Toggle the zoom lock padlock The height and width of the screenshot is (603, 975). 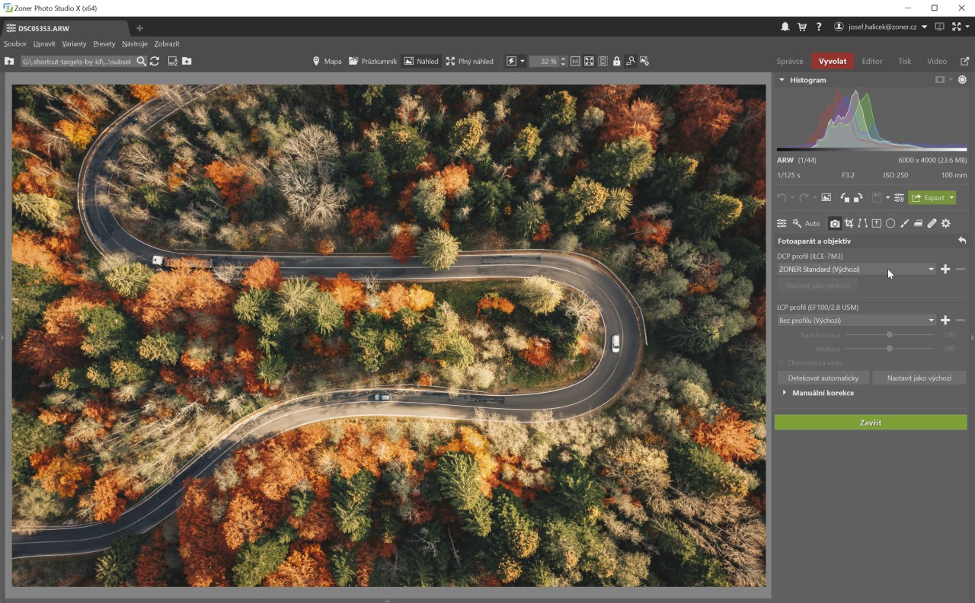coord(616,61)
